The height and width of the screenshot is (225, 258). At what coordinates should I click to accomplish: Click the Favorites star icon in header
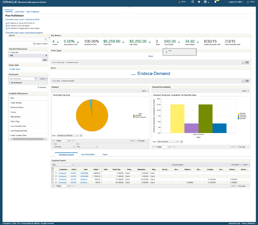[x=199, y=2]
